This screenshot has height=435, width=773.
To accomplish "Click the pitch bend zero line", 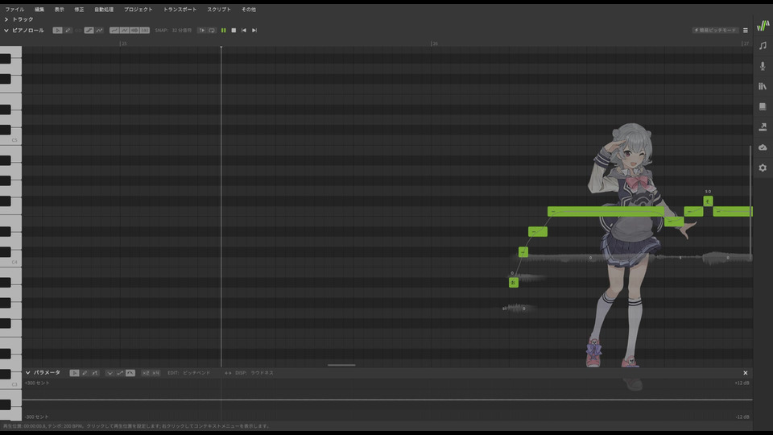I will (387, 400).
